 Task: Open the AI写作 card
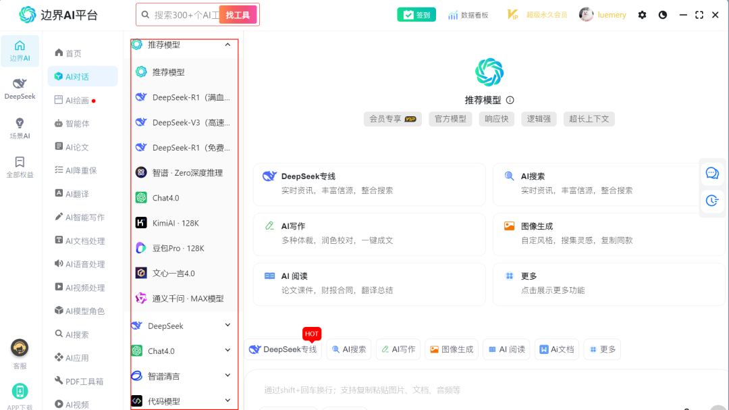click(x=369, y=234)
